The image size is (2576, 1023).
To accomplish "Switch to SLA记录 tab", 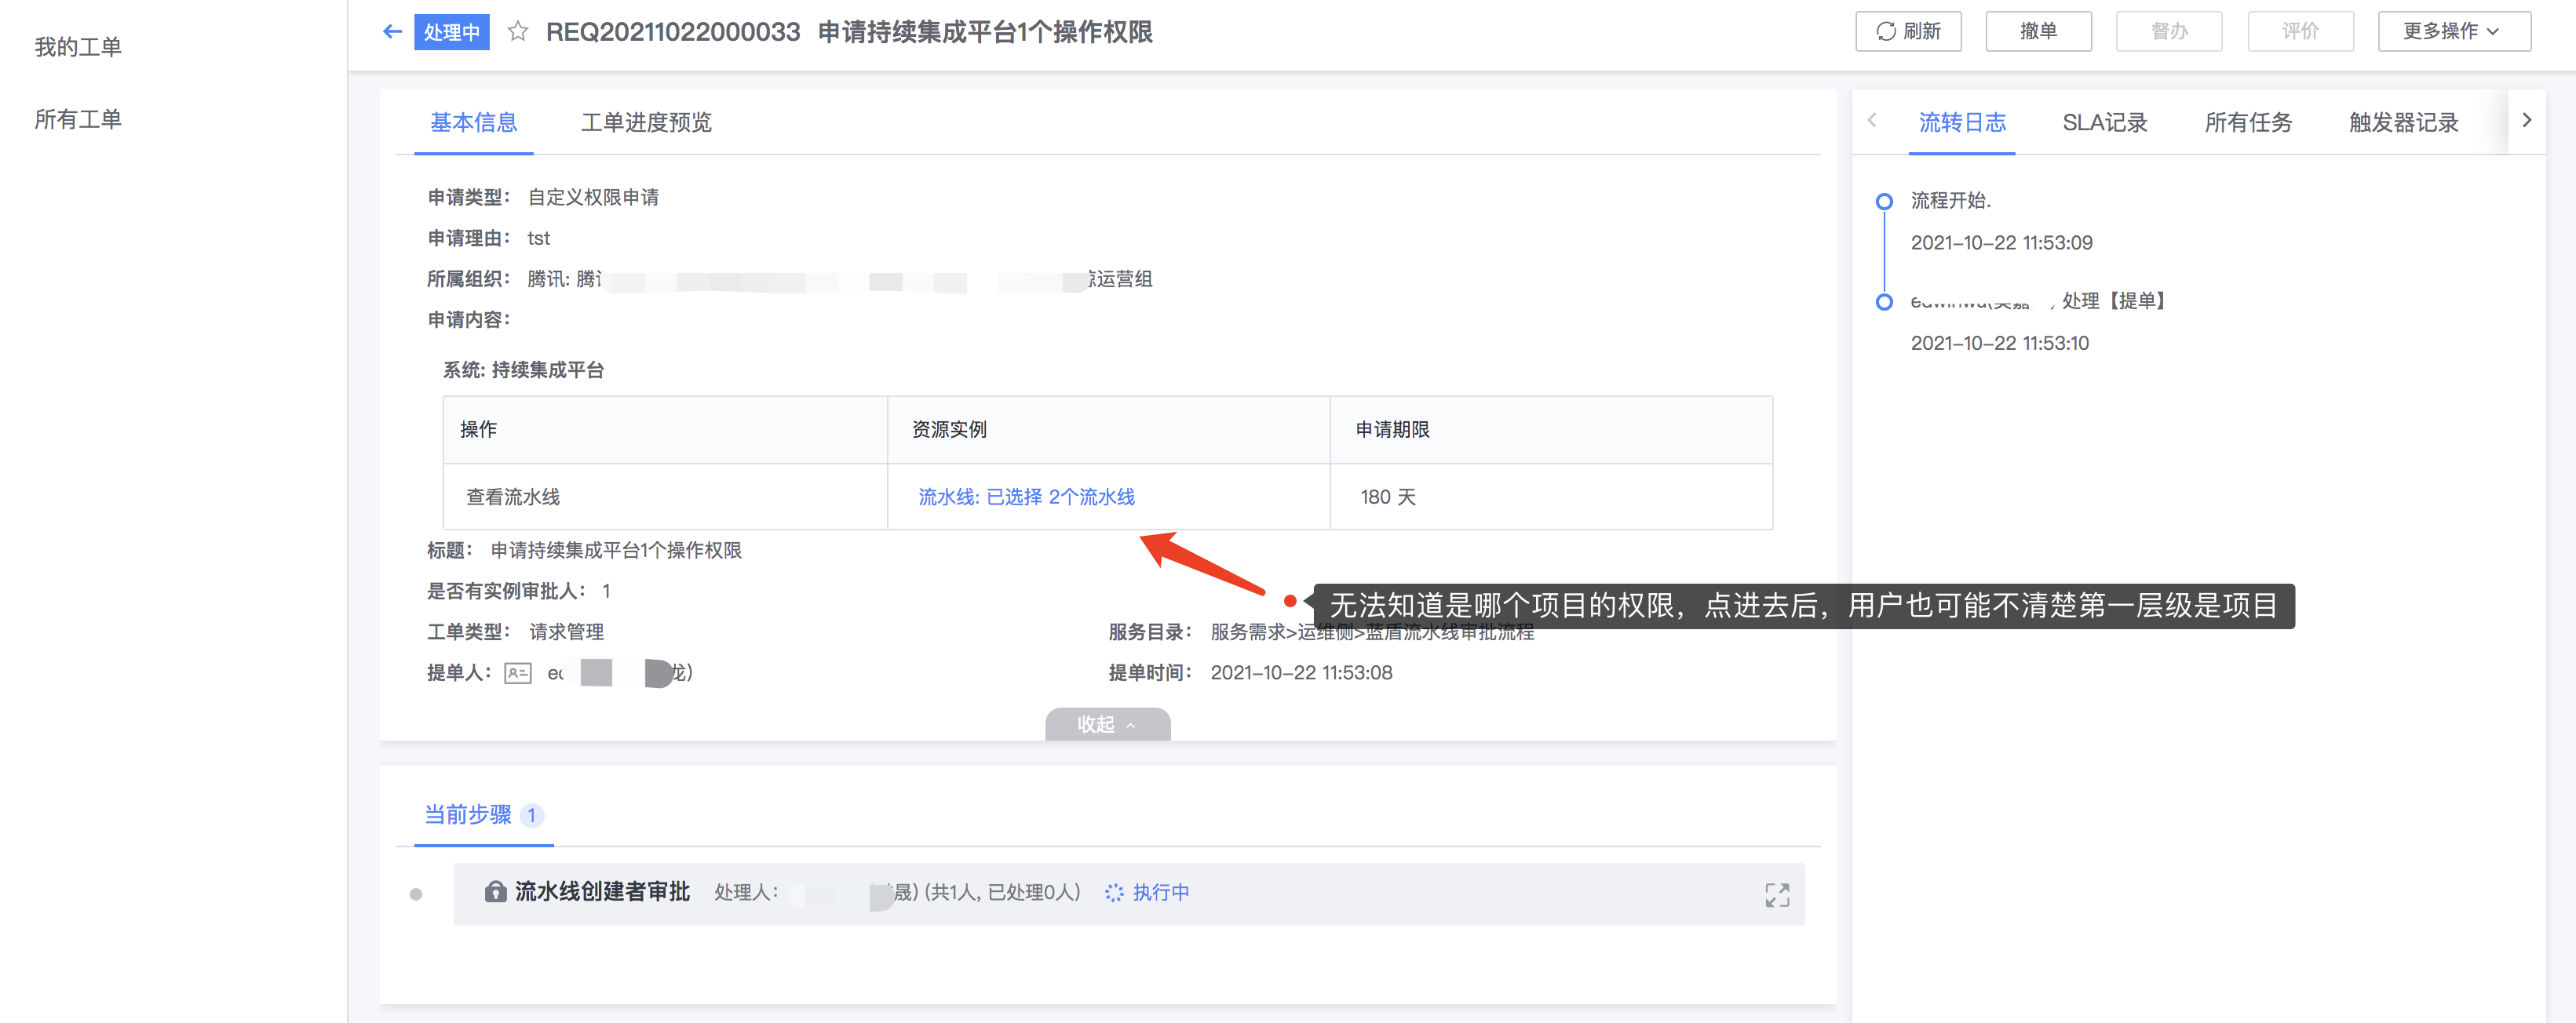I will [x=2104, y=122].
